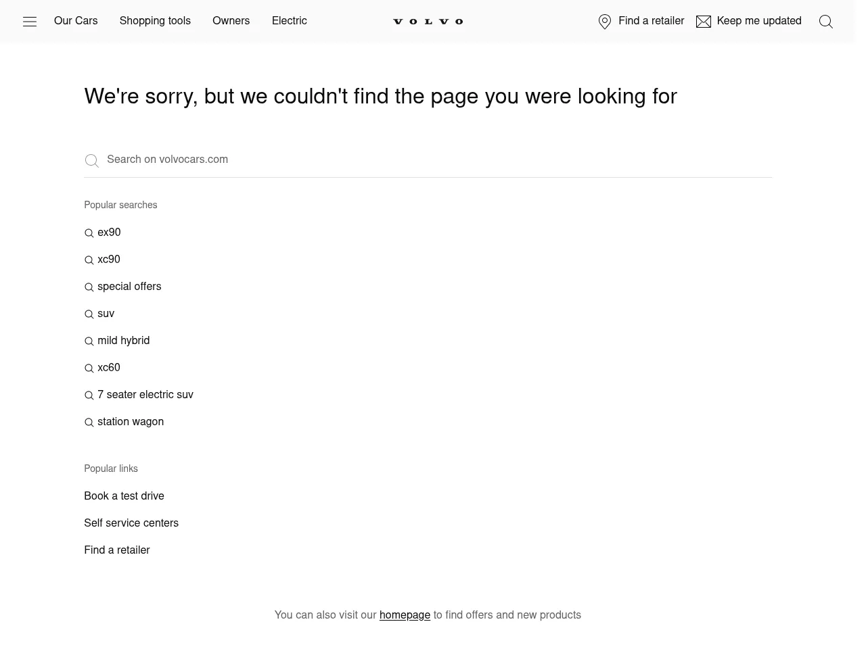Click the magnifier icon beside station wagon
Viewport: 866px width, 649px height.
(89, 423)
